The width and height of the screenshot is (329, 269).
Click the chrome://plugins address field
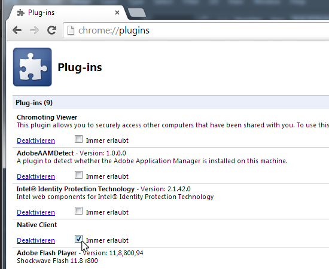click(x=196, y=30)
